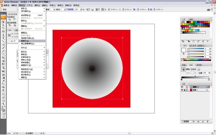Switch to the 透明度 (Transparency) tab
Image resolution: width=216 pixels, height=135 pixels.
click(x=199, y=65)
